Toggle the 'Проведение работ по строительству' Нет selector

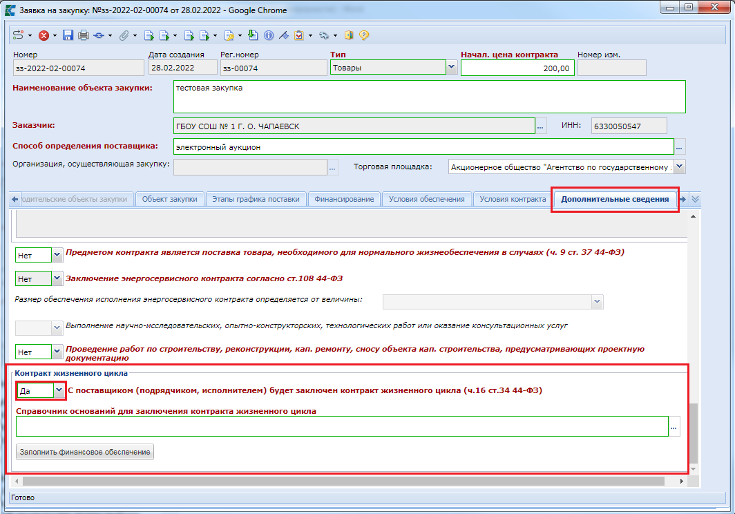pos(58,352)
